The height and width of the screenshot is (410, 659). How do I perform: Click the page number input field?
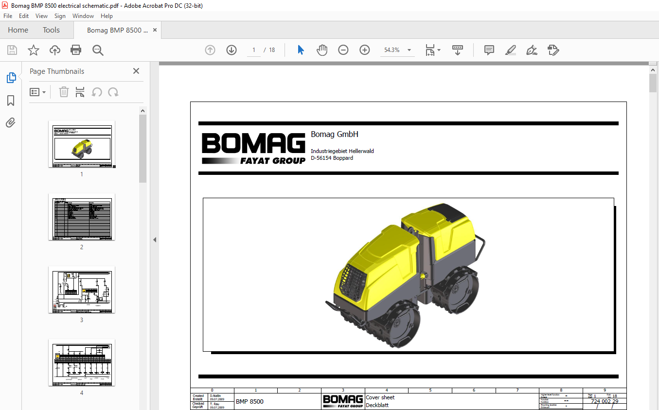(254, 50)
